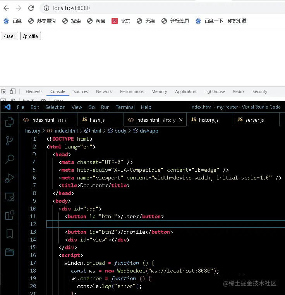
Task: Open the 天猫 bookmark
Action: coord(146,21)
